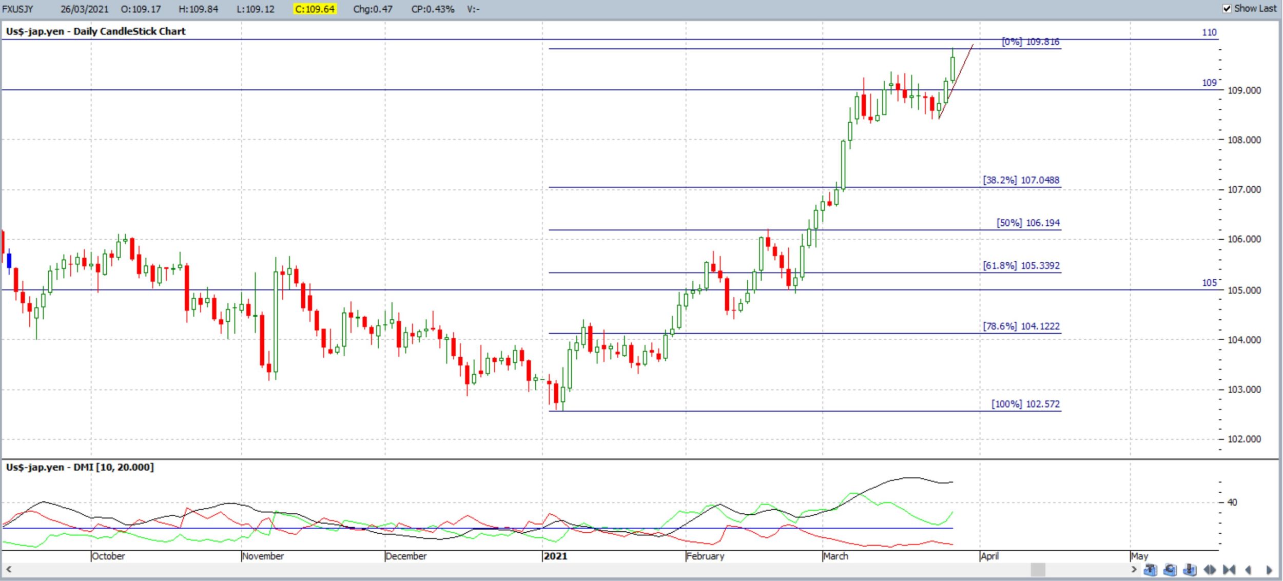
Task: Click the compress chart inward arrows icon
Action: coord(1229,570)
